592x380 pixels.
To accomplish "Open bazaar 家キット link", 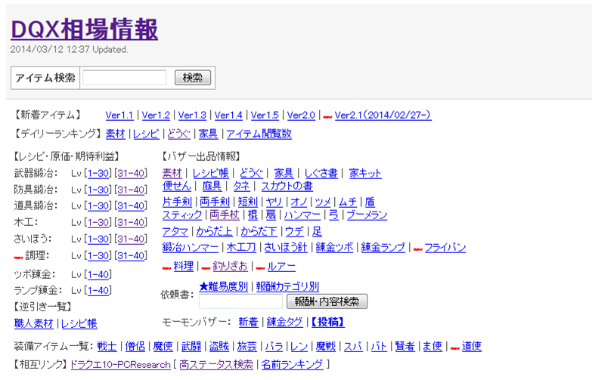I will pyautogui.click(x=365, y=173).
